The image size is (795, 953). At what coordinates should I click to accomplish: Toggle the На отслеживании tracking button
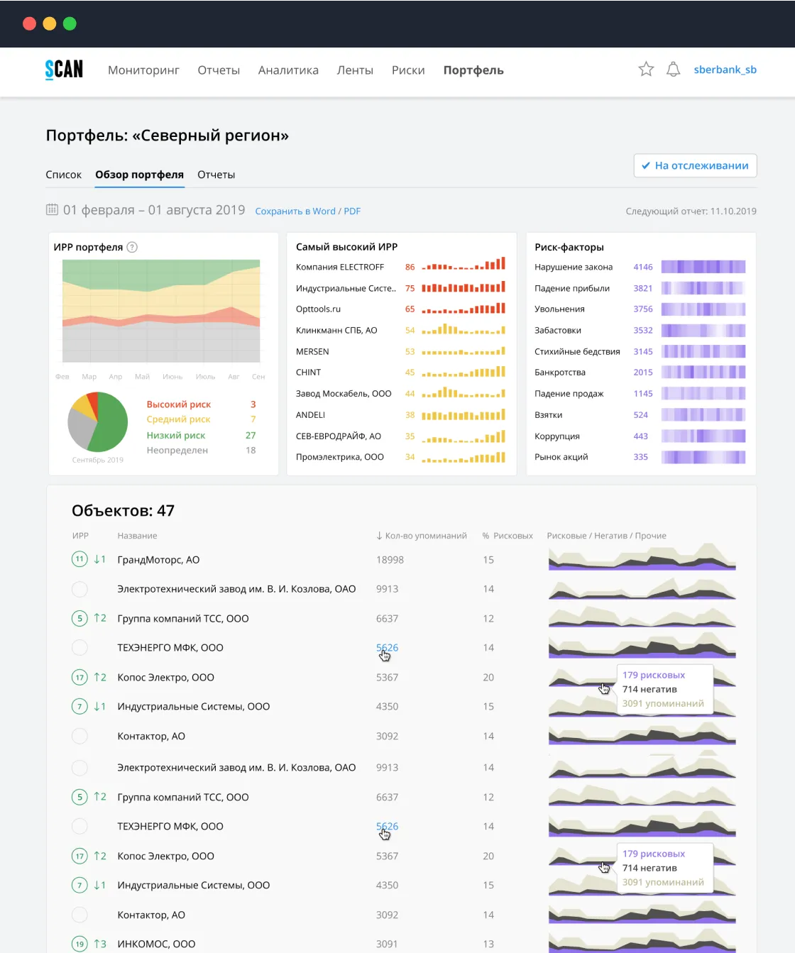(x=695, y=165)
